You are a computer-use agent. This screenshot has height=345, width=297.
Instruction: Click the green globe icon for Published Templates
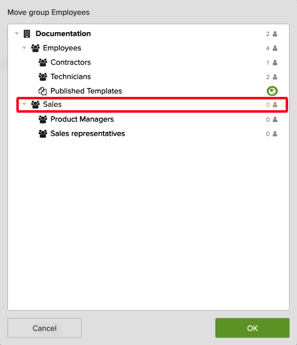click(272, 91)
